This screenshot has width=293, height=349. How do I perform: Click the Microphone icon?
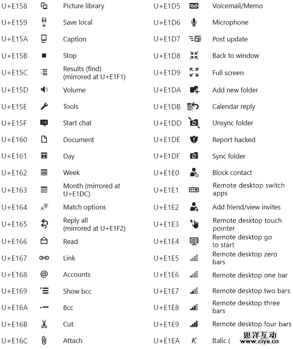[194, 22]
